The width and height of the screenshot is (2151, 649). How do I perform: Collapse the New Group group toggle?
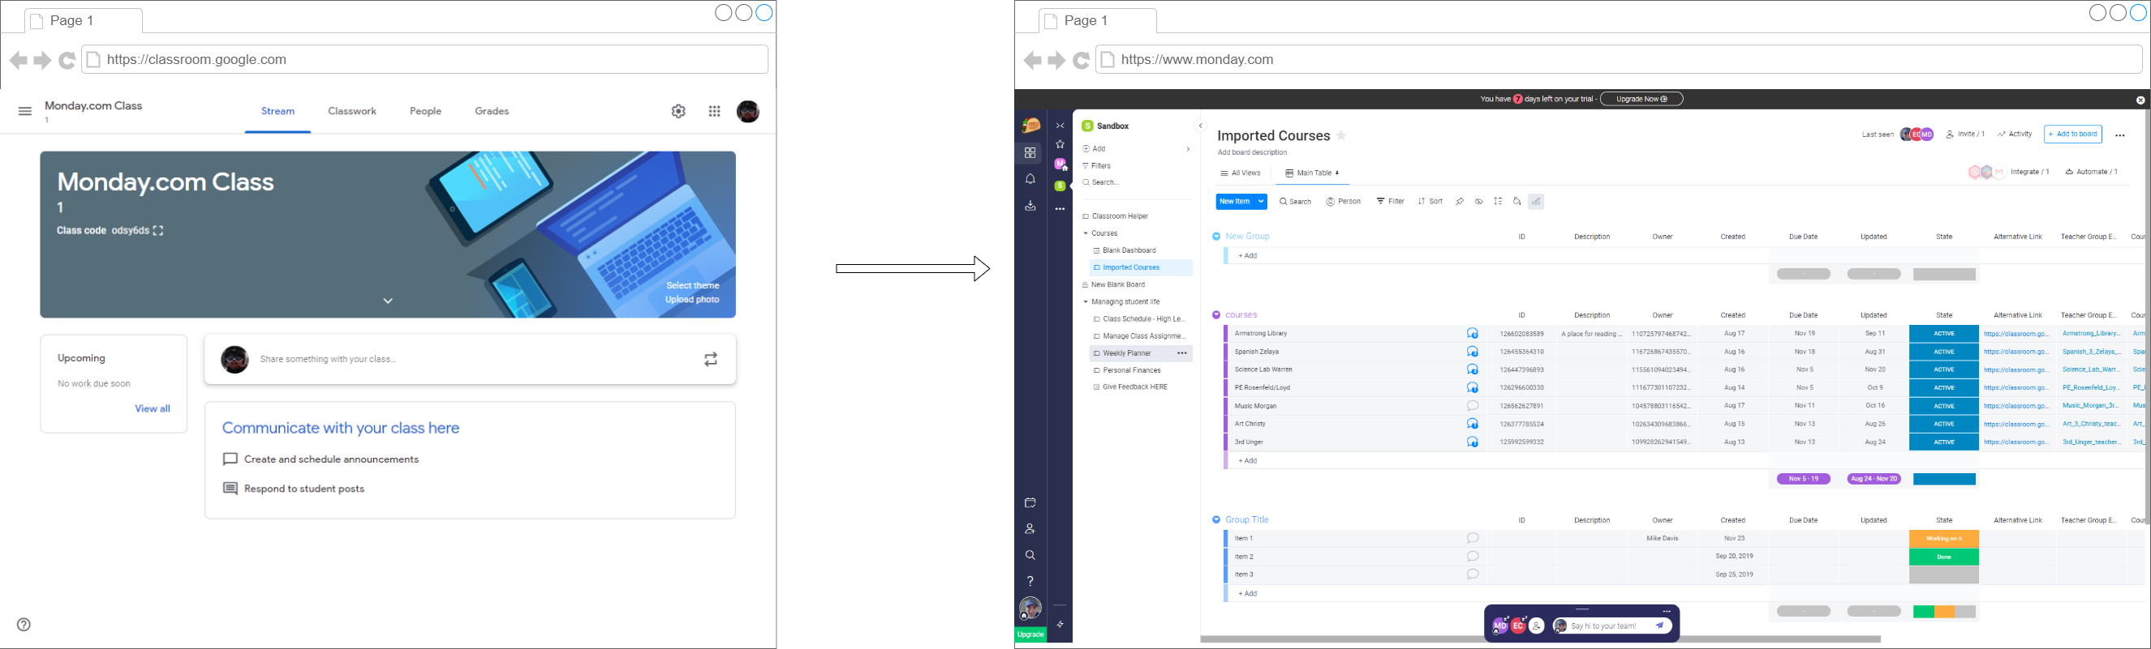point(1216,236)
